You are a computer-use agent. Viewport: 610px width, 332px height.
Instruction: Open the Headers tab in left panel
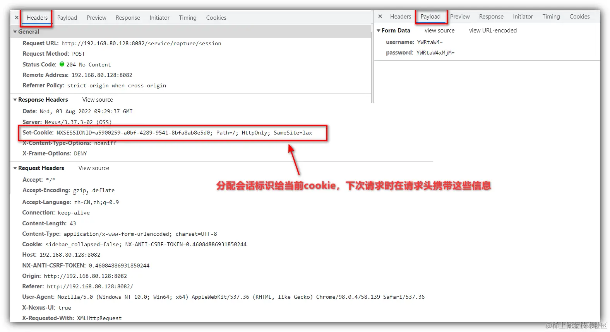coord(37,18)
